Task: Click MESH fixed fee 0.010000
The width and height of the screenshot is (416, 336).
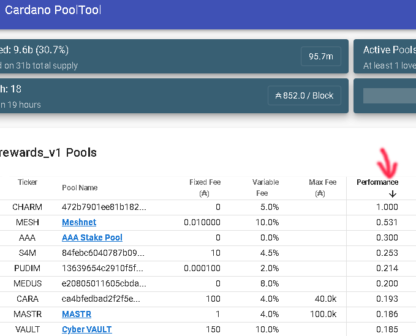Action: pyautogui.click(x=202, y=222)
